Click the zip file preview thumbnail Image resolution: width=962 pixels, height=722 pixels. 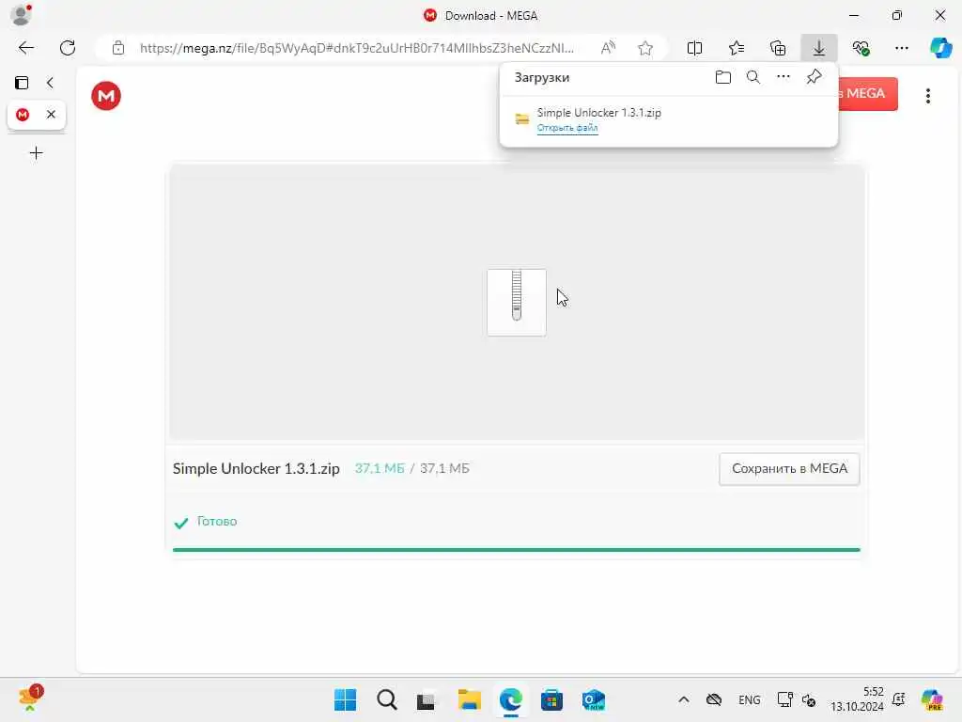click(517, 302)
